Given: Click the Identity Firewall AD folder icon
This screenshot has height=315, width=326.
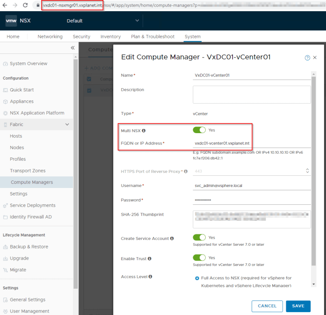Looking at the screenshot, I should [6, 217].
